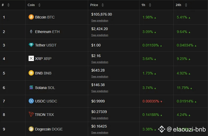Sort table by 1h change arrows

(x=150, y=5)
